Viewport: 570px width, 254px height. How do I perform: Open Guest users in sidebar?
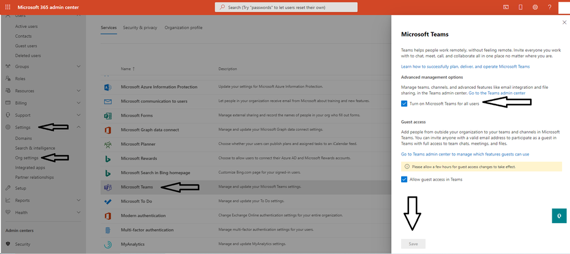[x=26, y=46]
